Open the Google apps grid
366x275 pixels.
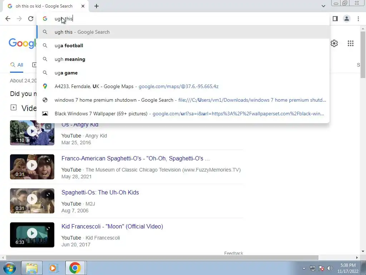pos(350,43)
